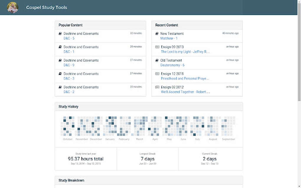Click the magazine icon beside Ensign 12 2015
Viewport: 301px width, 188px height.
click(x=157, y=74)
